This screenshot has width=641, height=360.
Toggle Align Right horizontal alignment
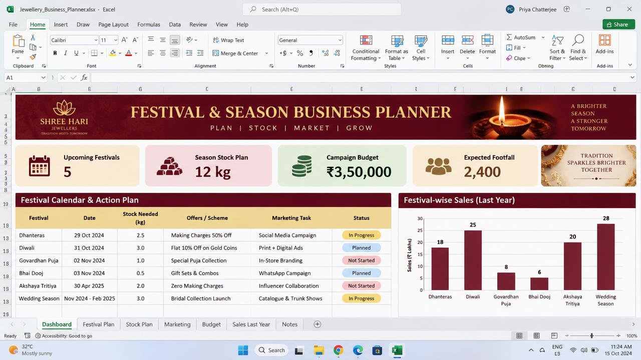pyautogui.click(x=175, y=53)
